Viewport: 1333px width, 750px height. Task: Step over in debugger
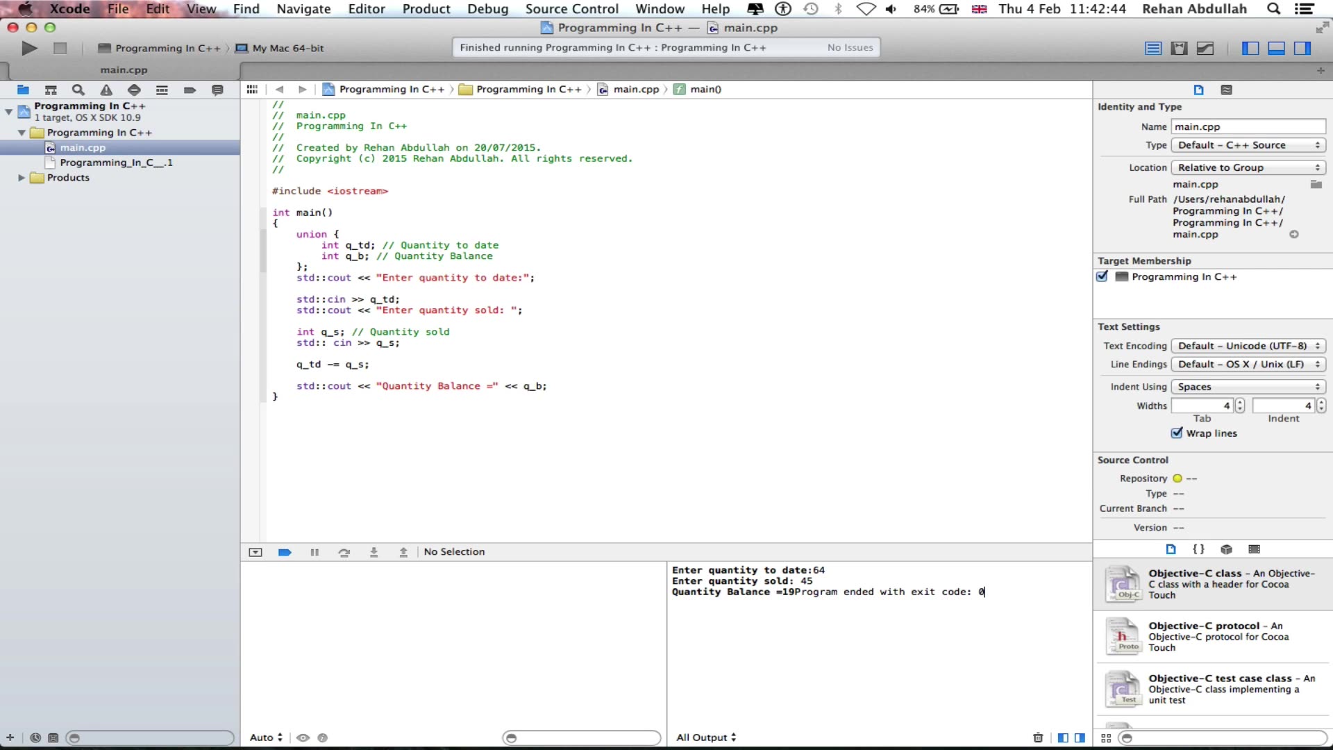point(344,552)
